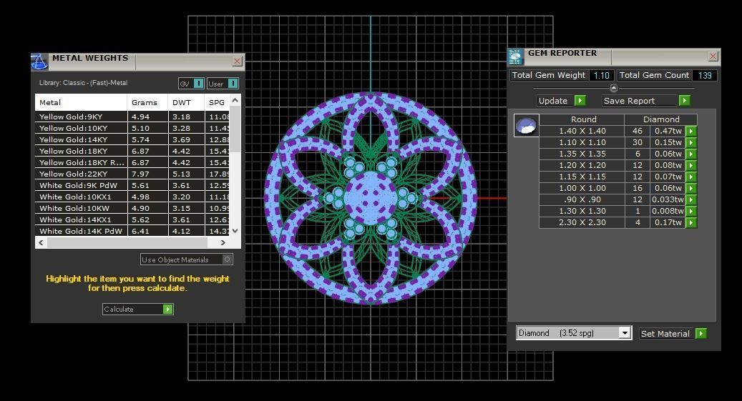Click green arrow for 1.00 X 1.00 row
The height and width of the screenshot is (401, 742).
[691, 188]
